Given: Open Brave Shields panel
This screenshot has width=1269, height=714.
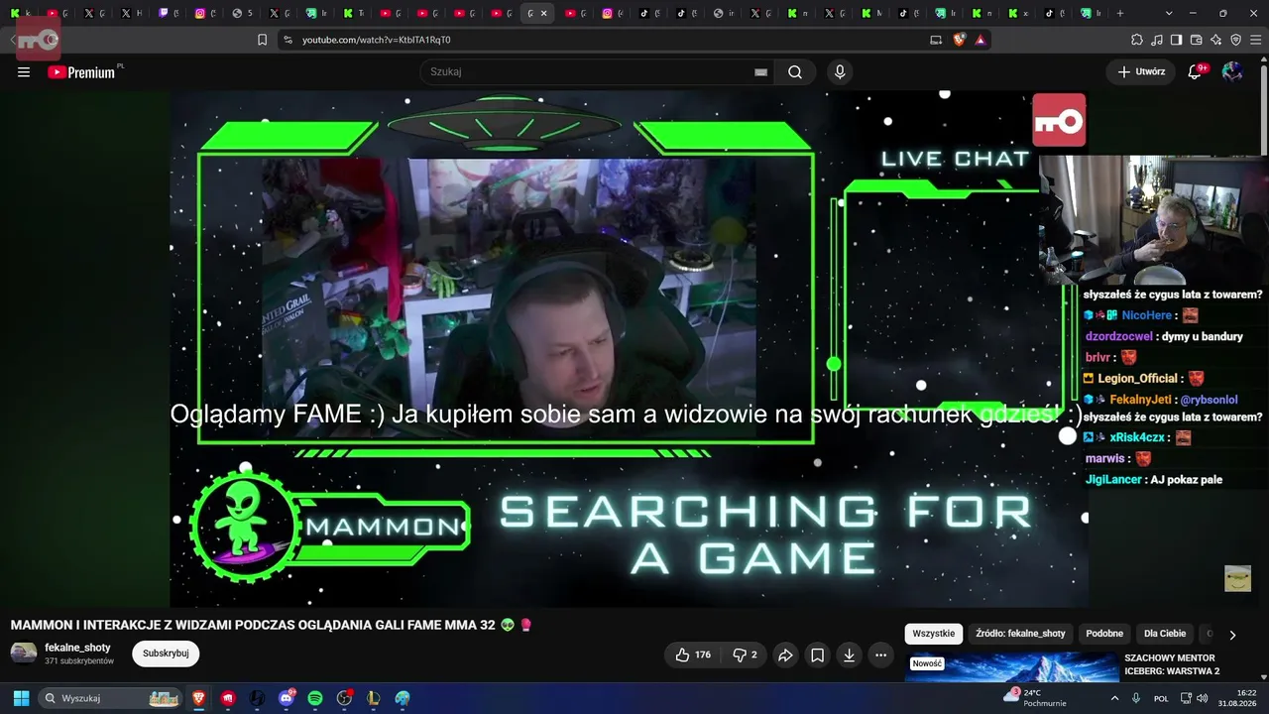Looking at the screenshot, I should point(960,40).
